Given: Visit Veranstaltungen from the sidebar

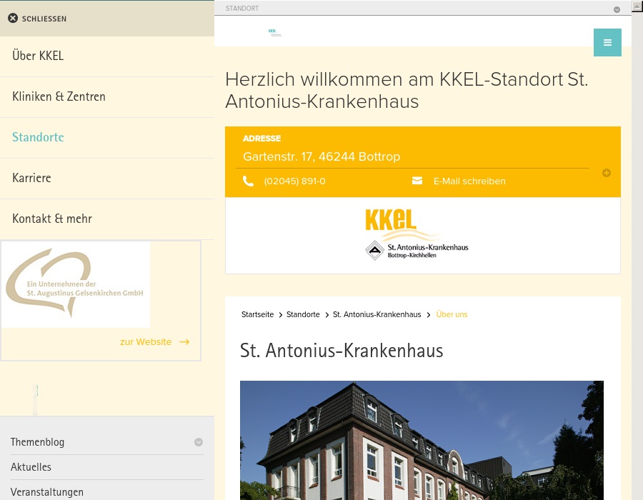Looking at the screenshot, I should (46, 491).
